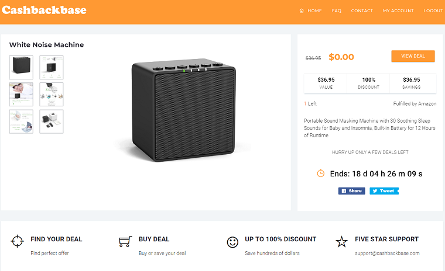445x271 pixels.
Task: Tweet this deal on Twitter
Action: (384, 191)
